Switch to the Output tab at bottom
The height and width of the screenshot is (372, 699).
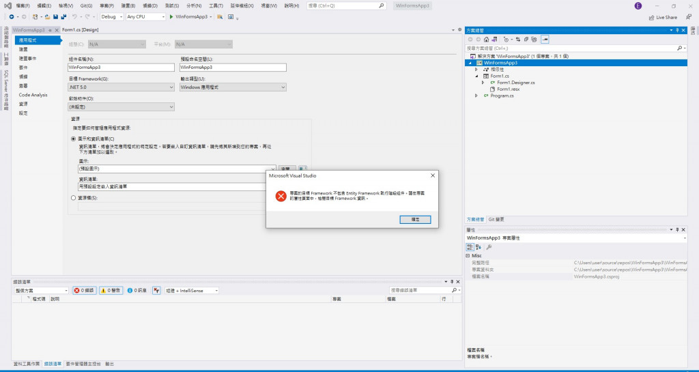(x=110, y=364)
